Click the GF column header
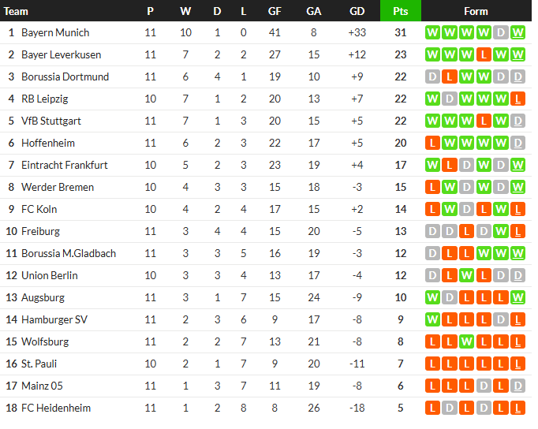Viewport: 538px width, 429px height. coord(275,11)
